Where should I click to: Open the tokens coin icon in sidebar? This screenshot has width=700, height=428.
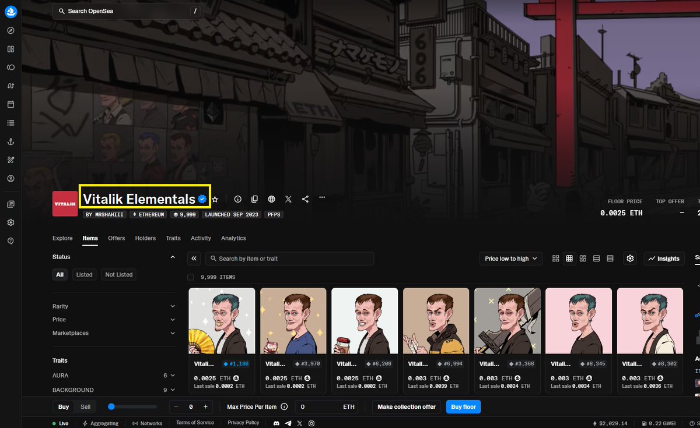click(10, 68)
